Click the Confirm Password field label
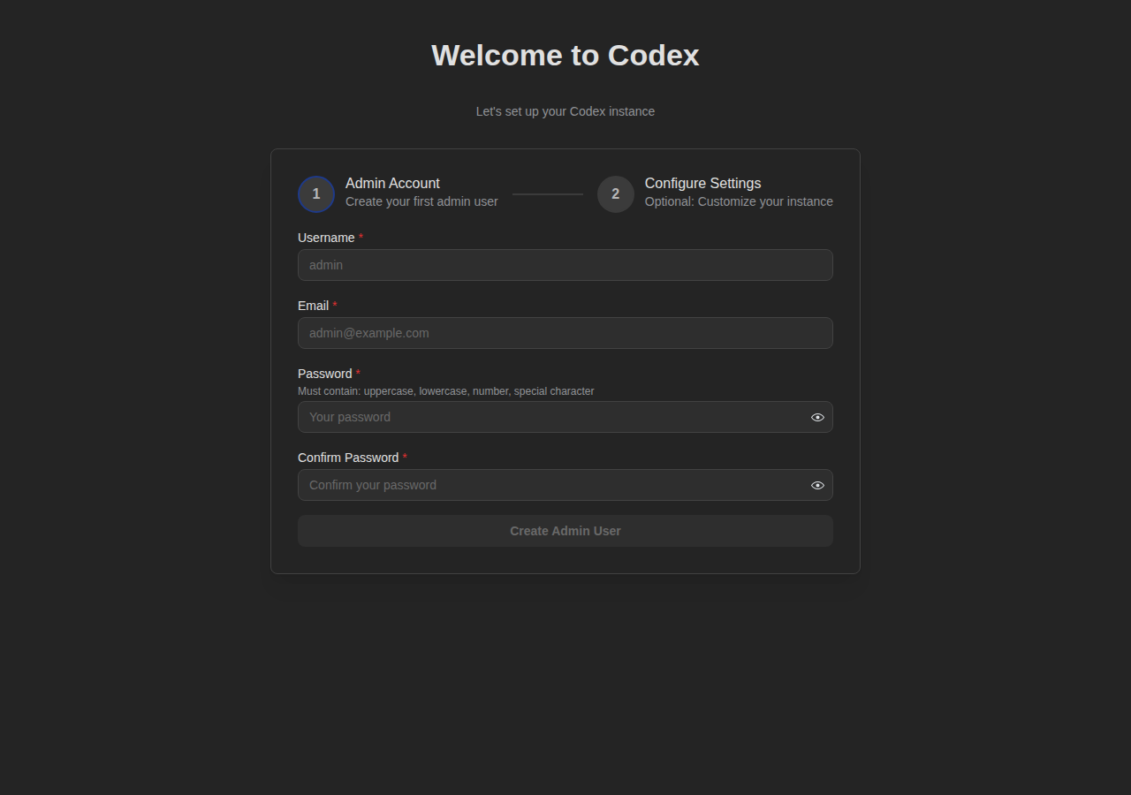This screenshot has height=795, width=1131. point(348,458)
